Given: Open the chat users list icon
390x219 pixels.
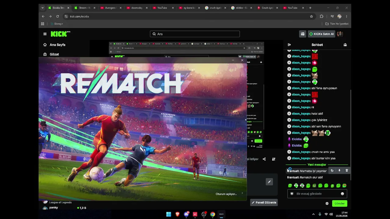Looking at the screenshot, I should click(x=345, y=45).
